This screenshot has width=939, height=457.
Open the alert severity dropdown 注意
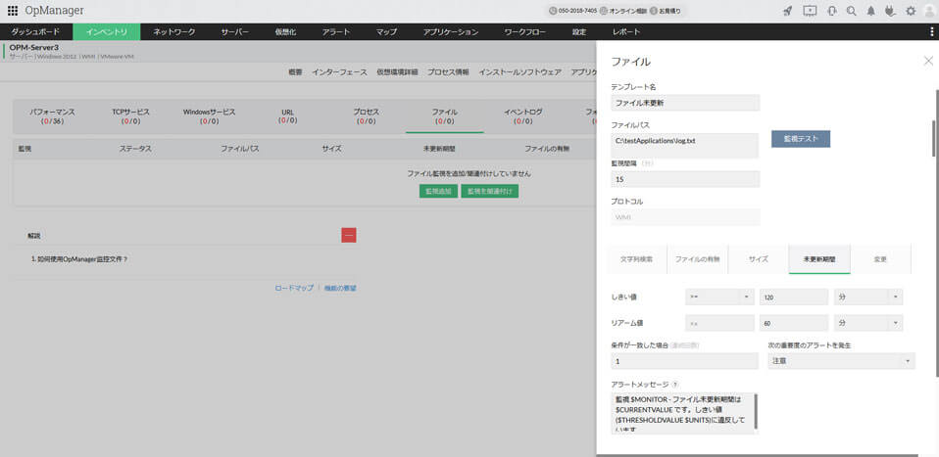click(841, 361)
